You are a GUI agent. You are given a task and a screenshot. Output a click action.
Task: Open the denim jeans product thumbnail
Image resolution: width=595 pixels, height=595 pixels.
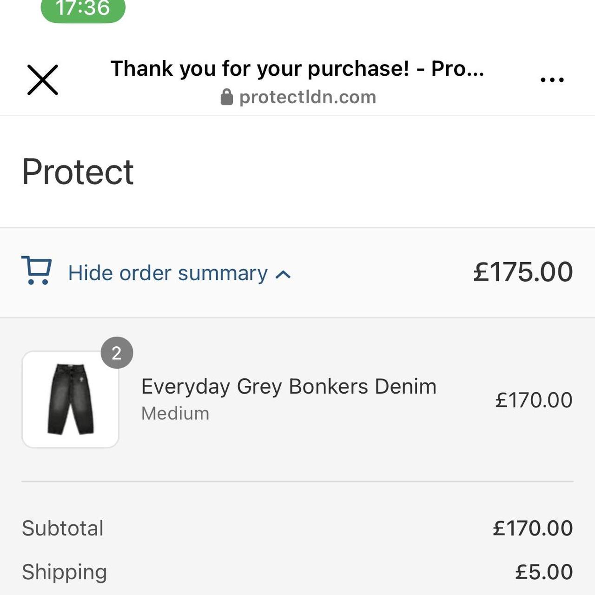point(70,398)
